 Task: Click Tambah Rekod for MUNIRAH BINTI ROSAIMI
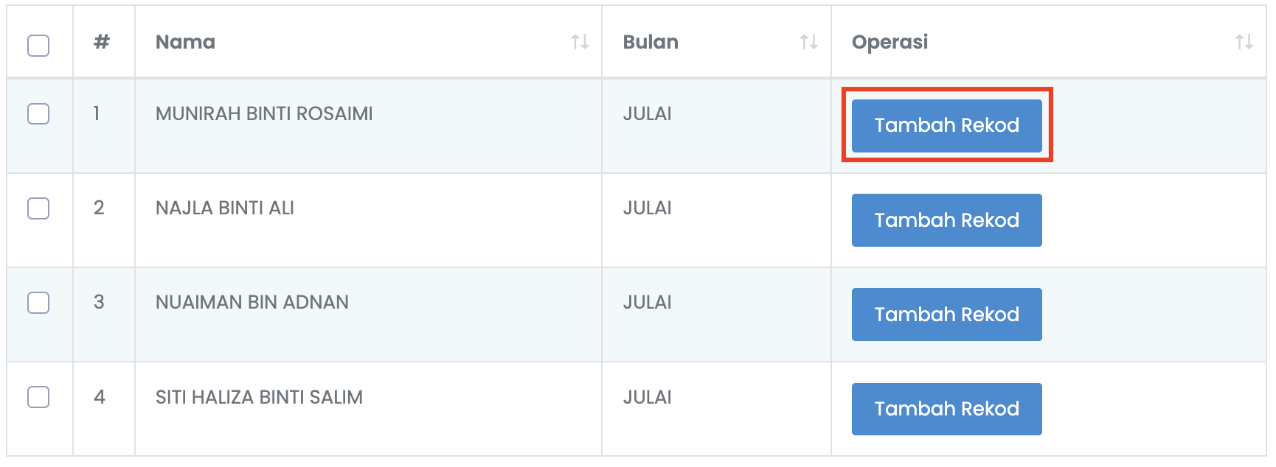click(947, 126)
